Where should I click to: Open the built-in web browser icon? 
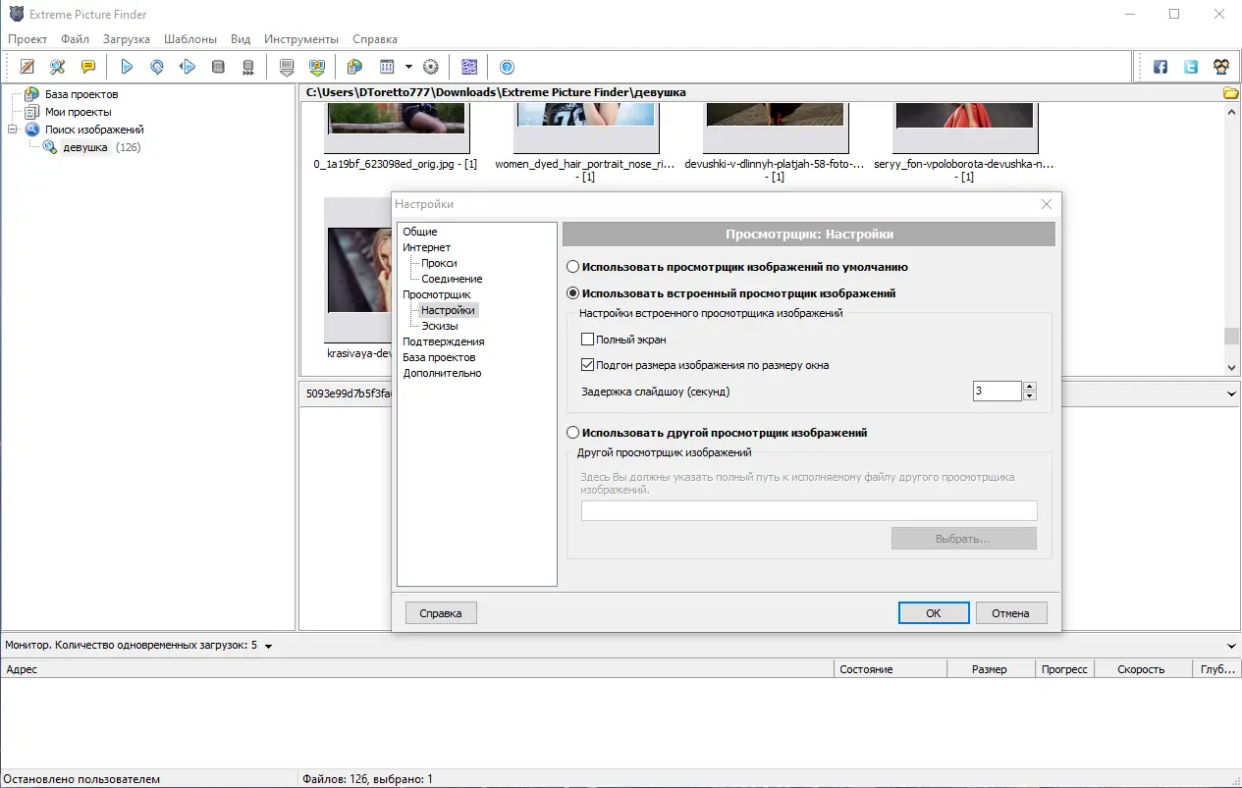click(x=355, y=66)
